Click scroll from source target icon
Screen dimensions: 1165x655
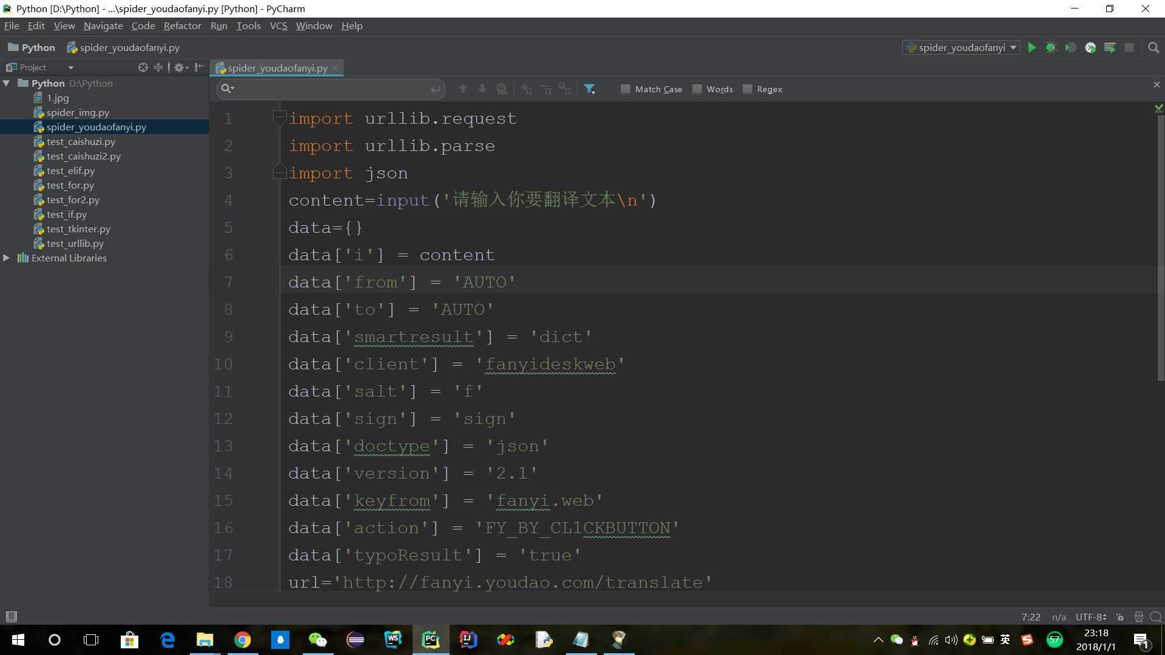(143, 67)
